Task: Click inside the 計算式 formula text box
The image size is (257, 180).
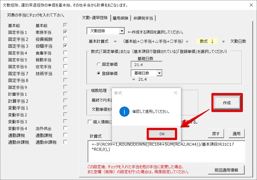Action: [166, 155]
